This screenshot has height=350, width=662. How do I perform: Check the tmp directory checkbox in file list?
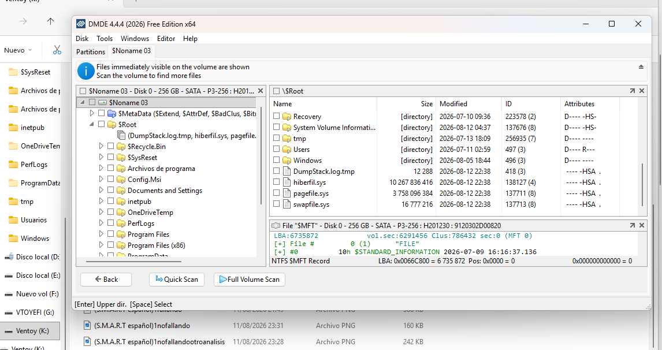pos(276,138)
